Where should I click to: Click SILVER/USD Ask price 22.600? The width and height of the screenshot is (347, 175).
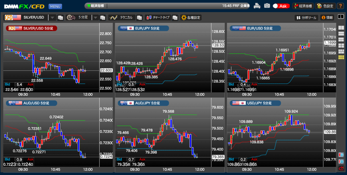[26, 90]
